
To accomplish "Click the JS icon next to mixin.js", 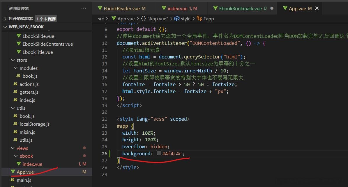I will [x=15, y=132].
